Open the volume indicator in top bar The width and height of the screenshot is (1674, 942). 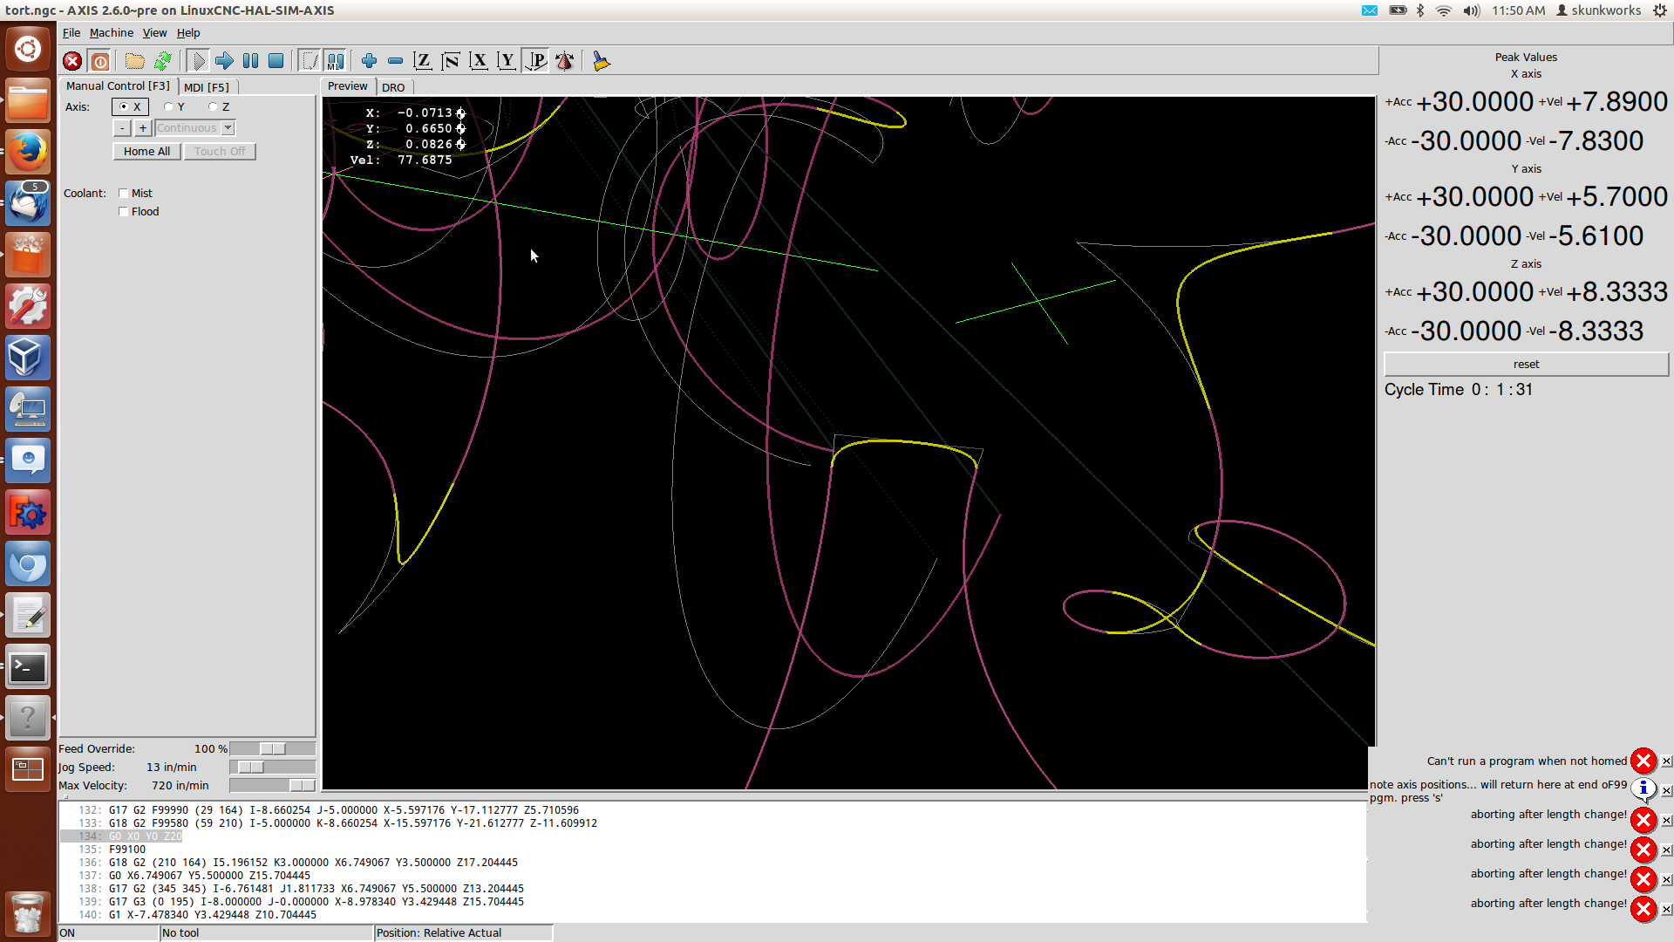[x=1472, y=10]
